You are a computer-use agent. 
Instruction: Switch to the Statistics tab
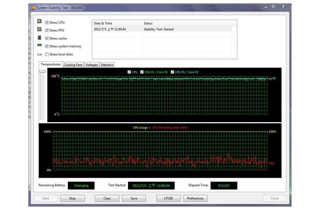point(107,65)
